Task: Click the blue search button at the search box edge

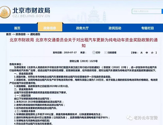Action: click(162, 11)
